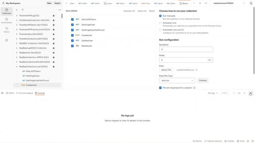Switch to the POST CreateUser request tab

coord(146,3)
